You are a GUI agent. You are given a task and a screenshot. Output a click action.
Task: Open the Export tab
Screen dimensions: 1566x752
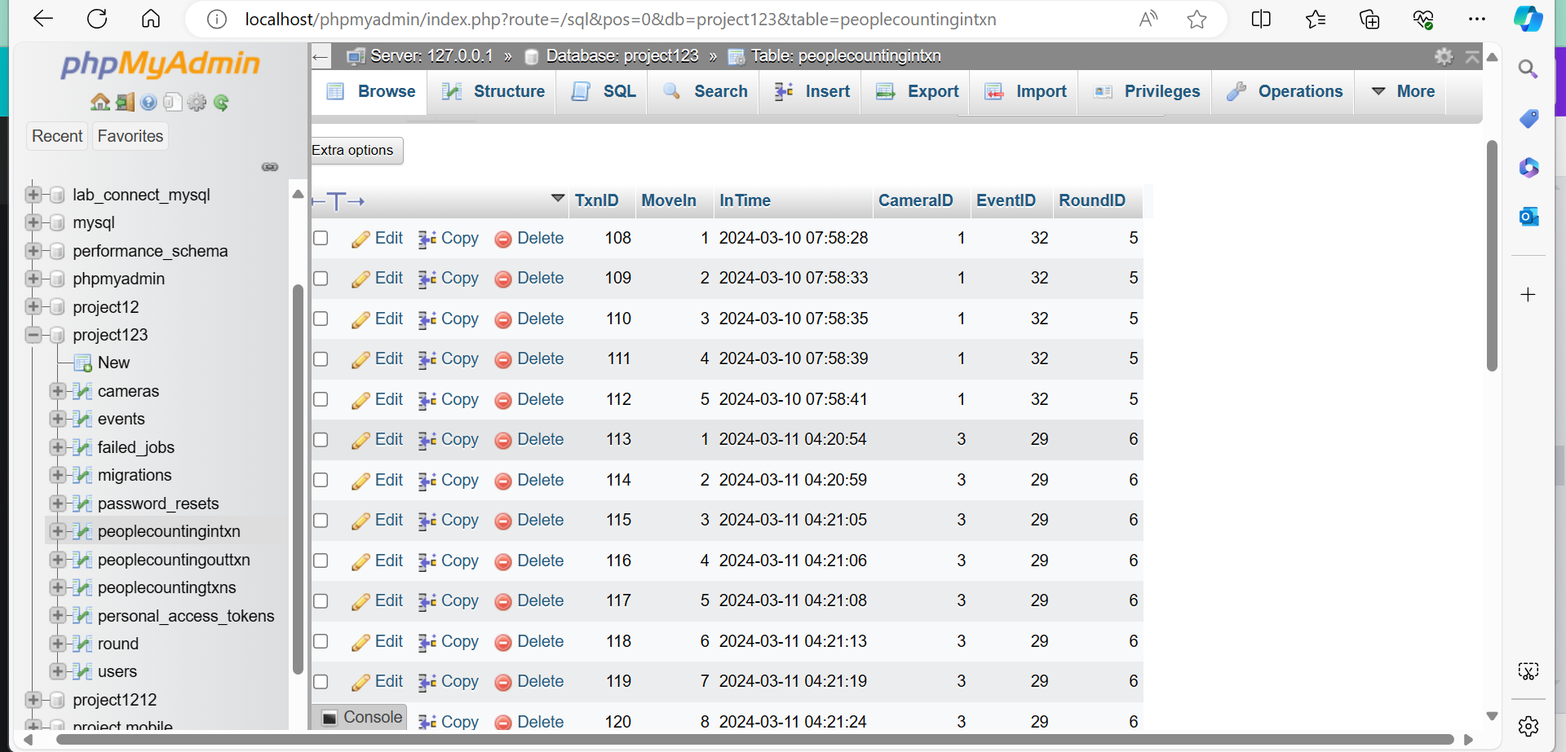click(918, 91)
